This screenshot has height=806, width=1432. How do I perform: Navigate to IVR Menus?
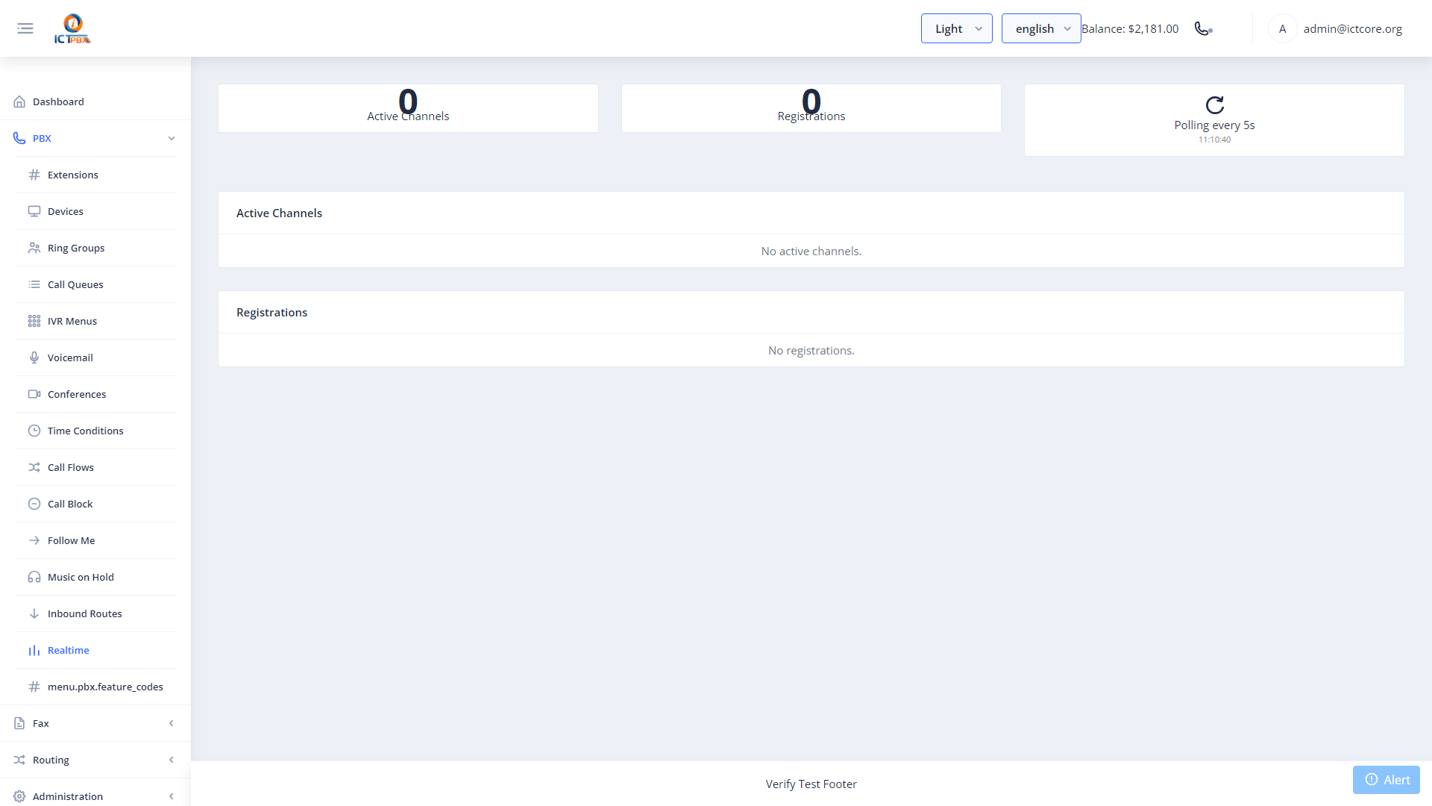click(95, 321)
